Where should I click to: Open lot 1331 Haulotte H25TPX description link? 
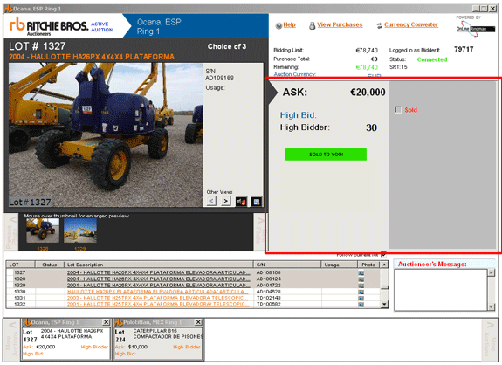pos(158,298)
